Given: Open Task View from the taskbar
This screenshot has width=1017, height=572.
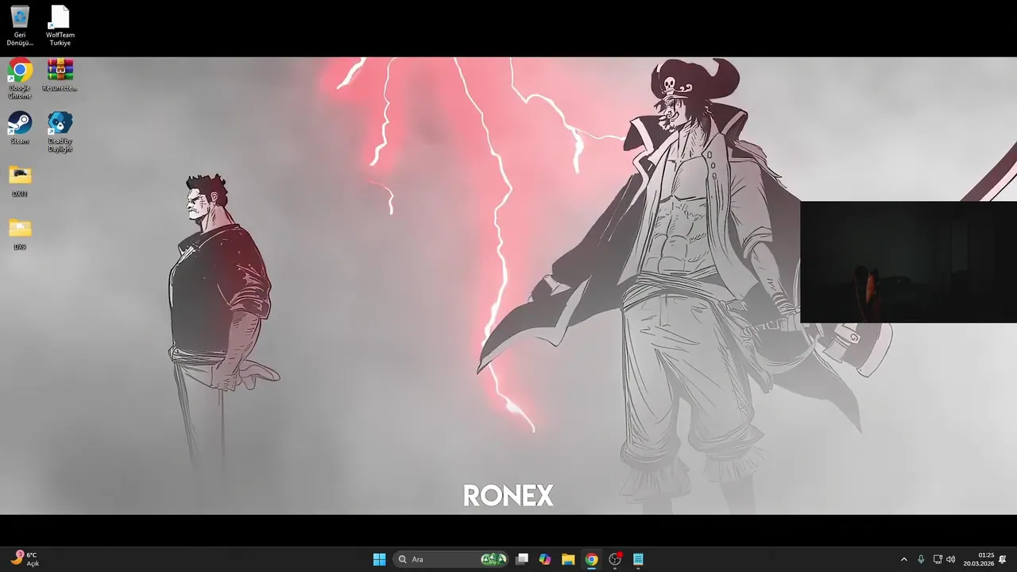Looking at the screenshot, I should (522, 559).
